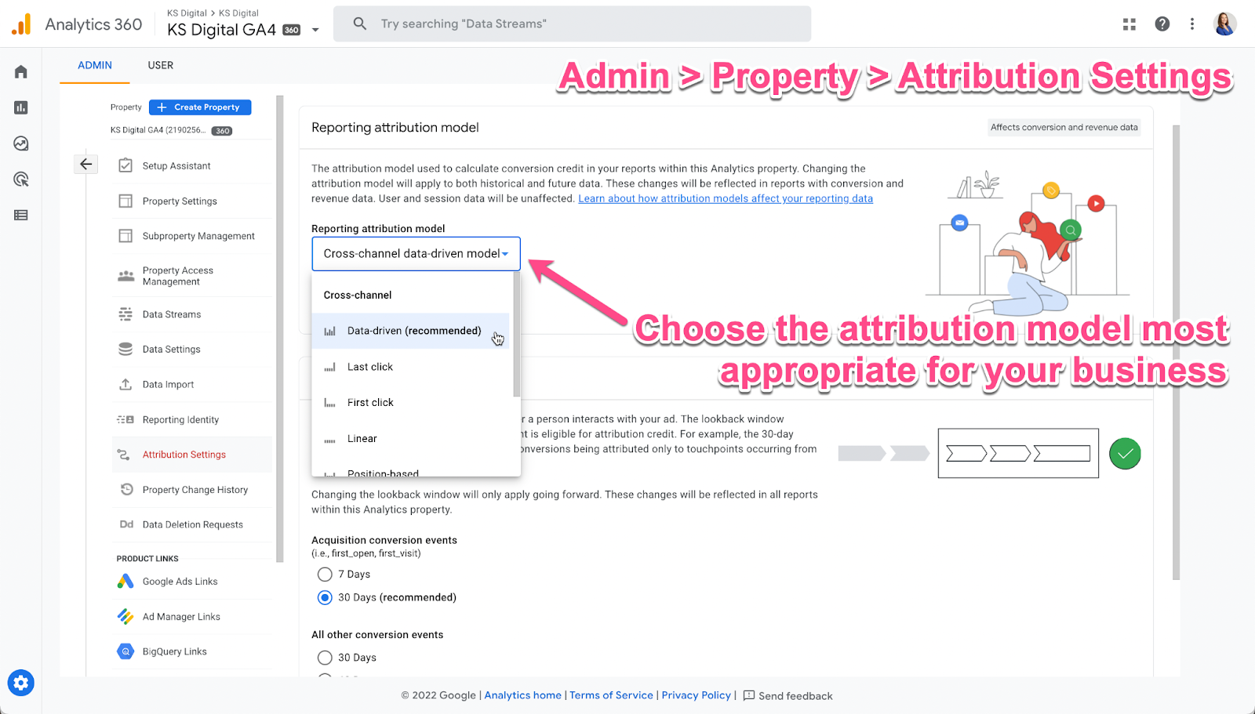
Task: Click the back arrow button
Action: [86, 164]
